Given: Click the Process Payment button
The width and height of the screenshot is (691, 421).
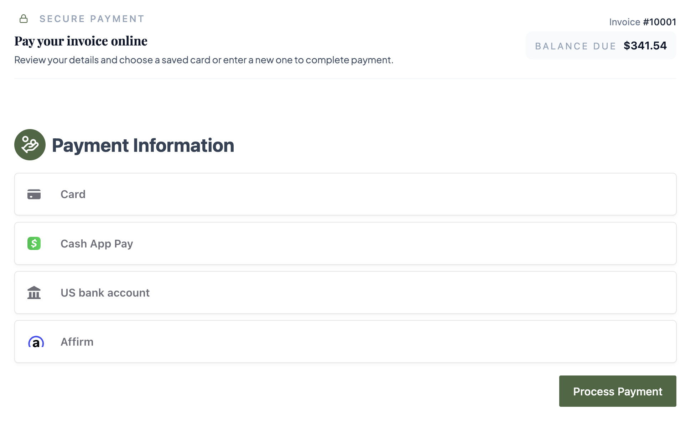Looking at the screenshot, I should click(x=617, y=391).
